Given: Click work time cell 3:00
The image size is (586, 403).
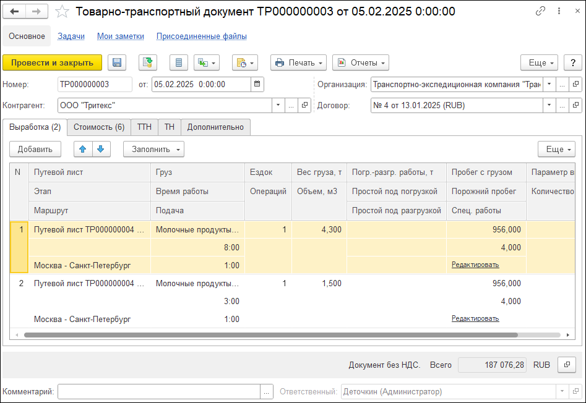Looking at the screenshot, I should coord(197,302).
